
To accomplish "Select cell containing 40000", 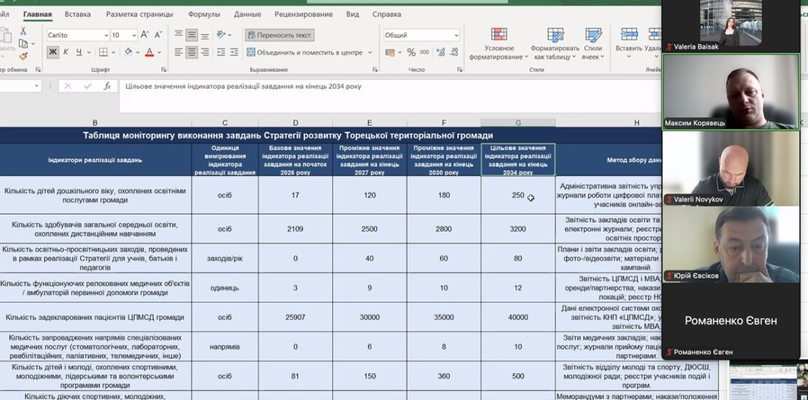I will (x=518, y=317).
